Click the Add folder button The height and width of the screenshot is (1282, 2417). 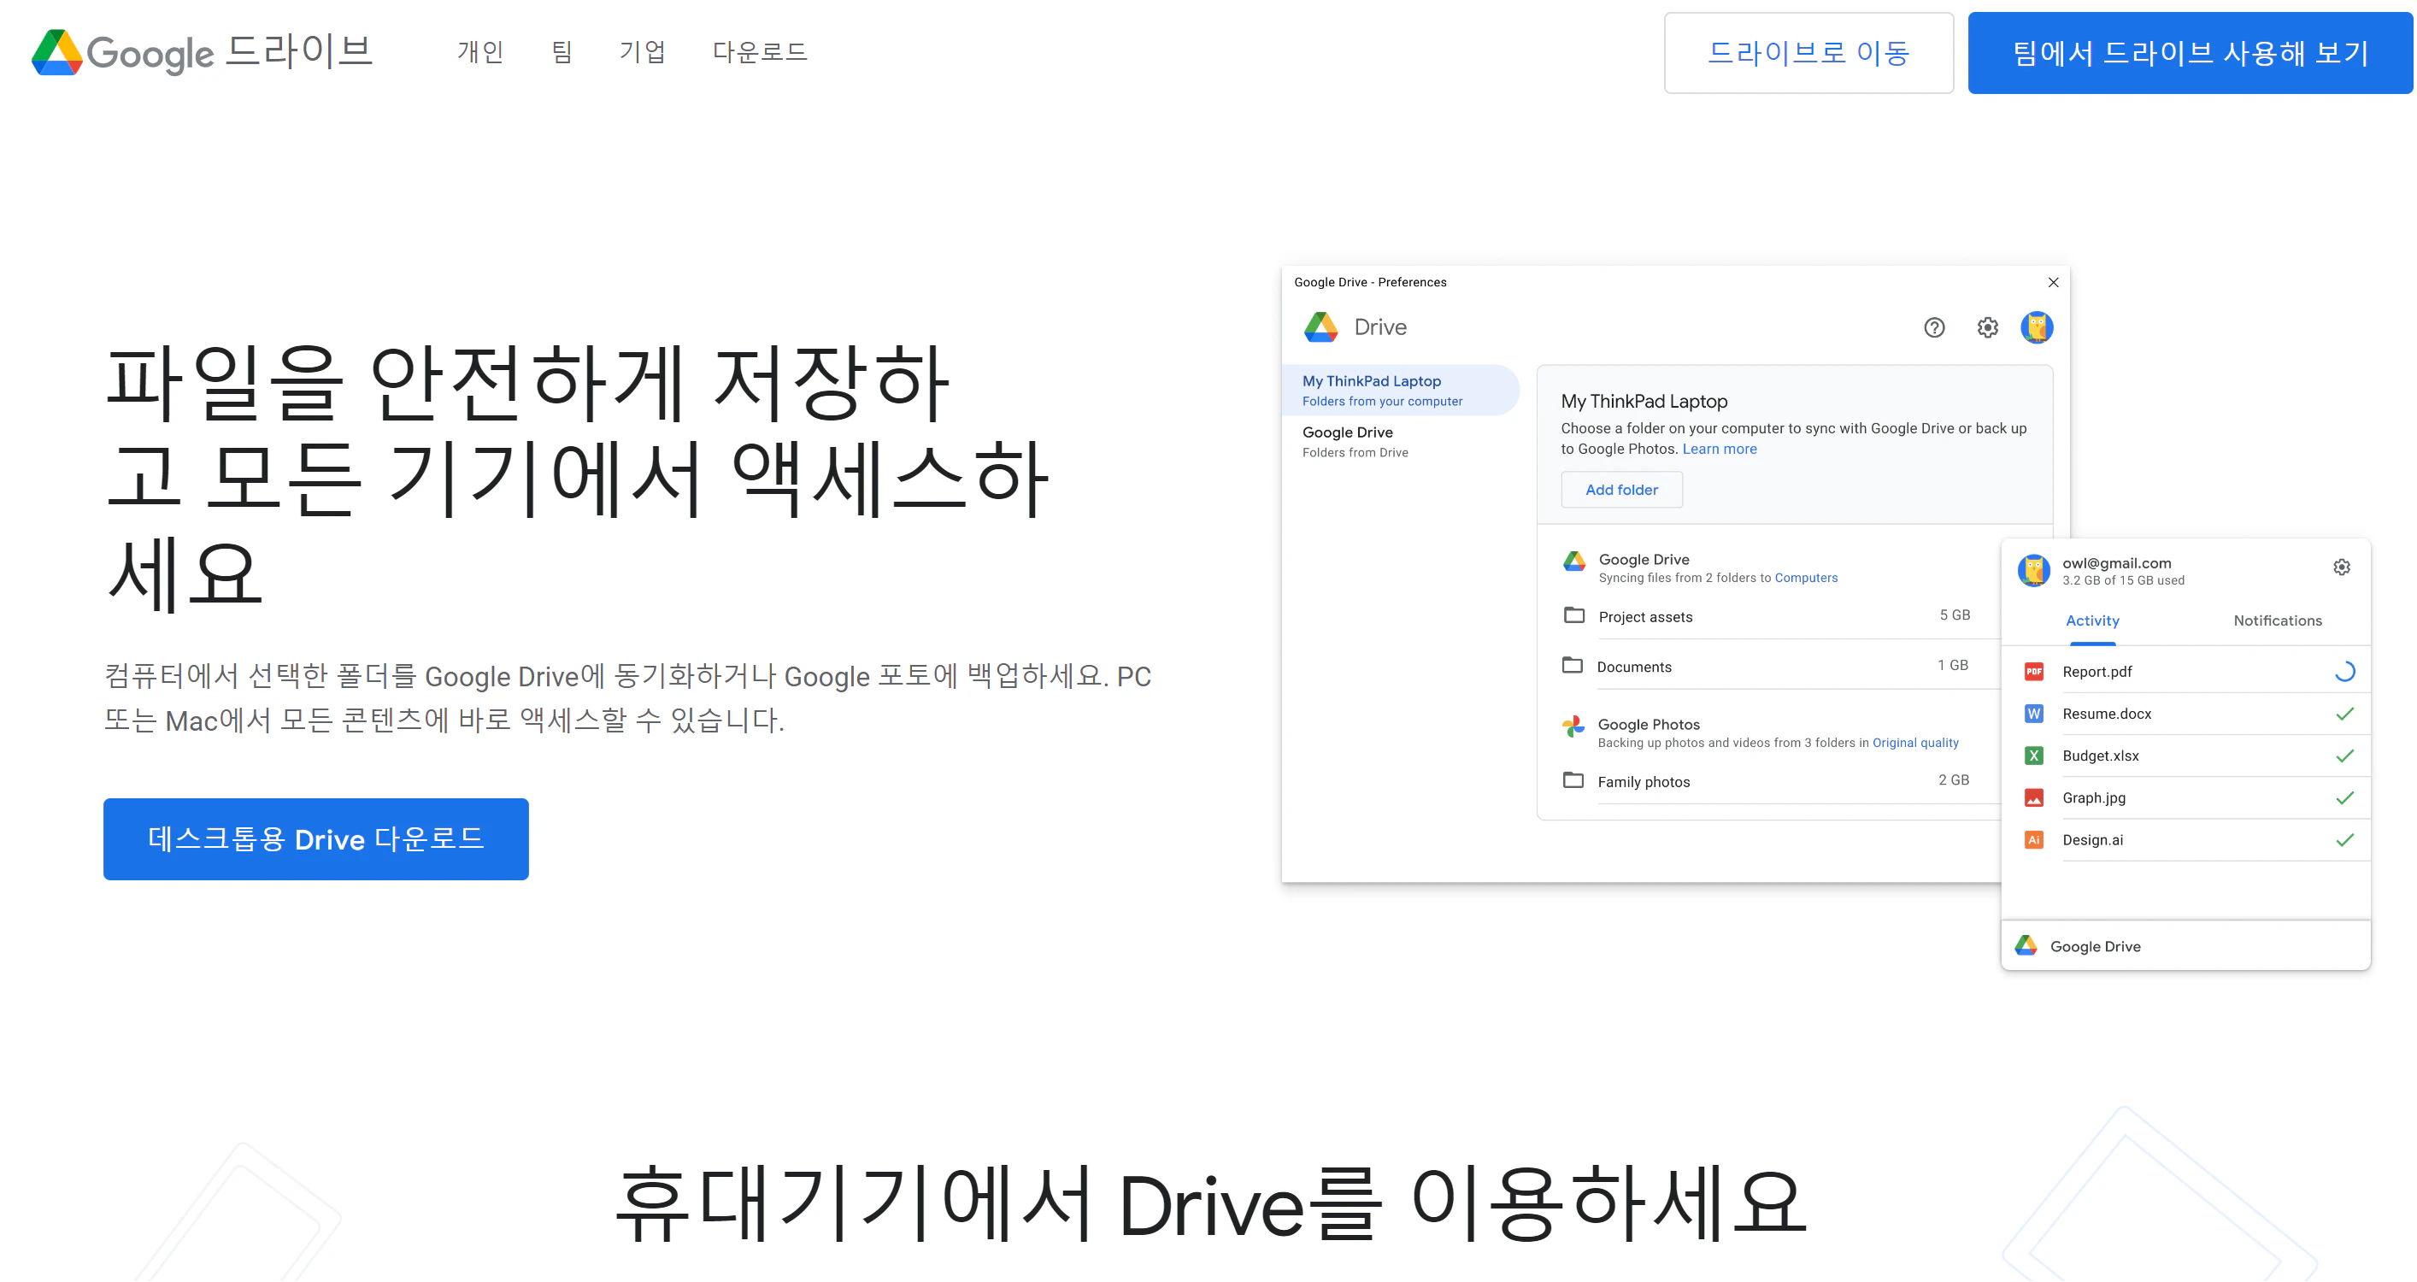click(1621, 489)
